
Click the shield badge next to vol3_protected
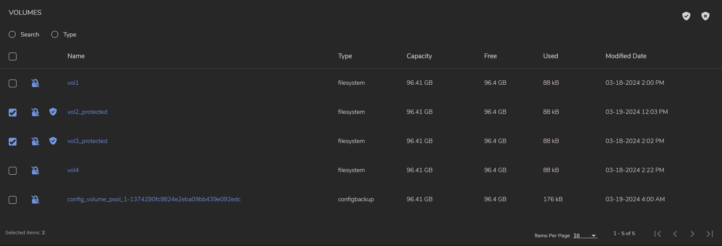tap(53, 141)
